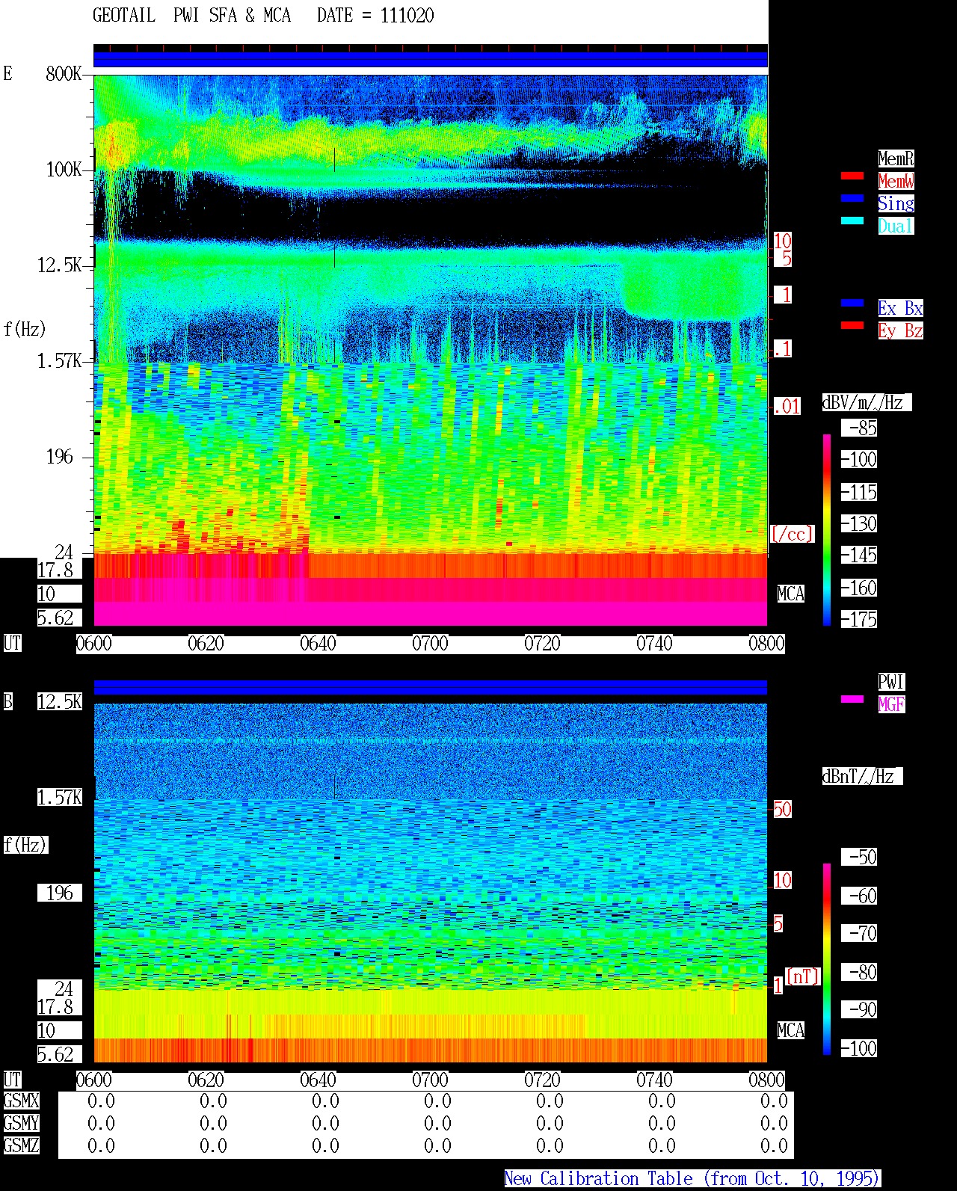
Task: Click the 800K frequency axis label
Action: point(64,73)
